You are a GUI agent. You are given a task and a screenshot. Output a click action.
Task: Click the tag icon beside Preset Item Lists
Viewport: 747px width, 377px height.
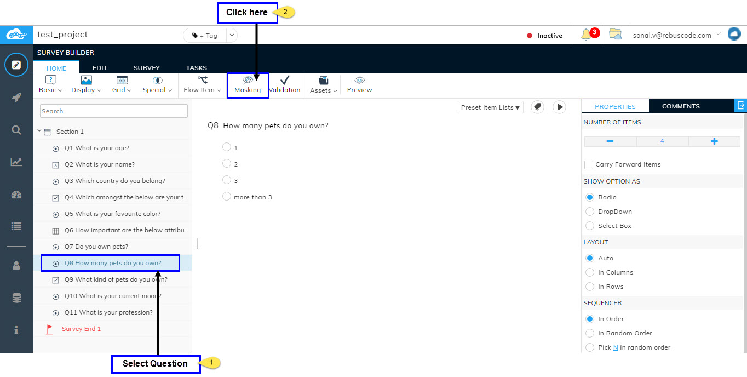click(538, 107)
